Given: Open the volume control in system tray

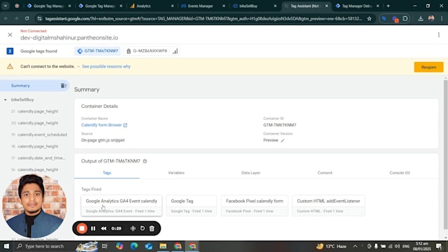Looking at the screenshot, I should (397, 246).
